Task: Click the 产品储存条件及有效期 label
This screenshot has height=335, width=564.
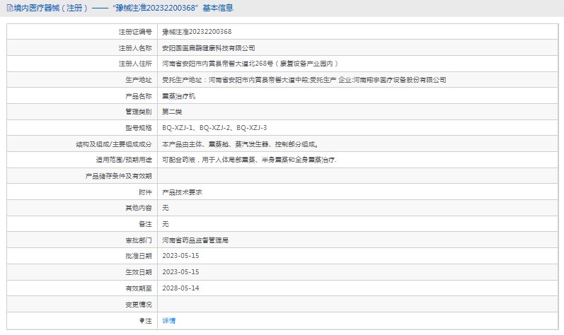Action: coord(119,176)
